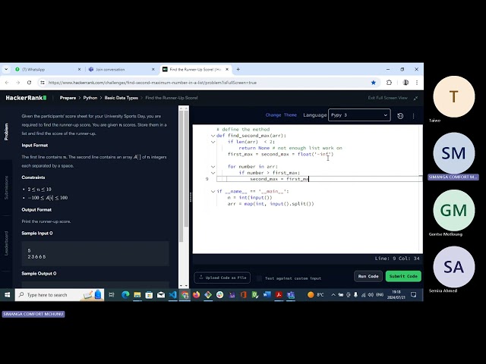View site information icon in address bar
This screenshot has width=486, height=364.
pyautogui.click(x=43, y=83)
